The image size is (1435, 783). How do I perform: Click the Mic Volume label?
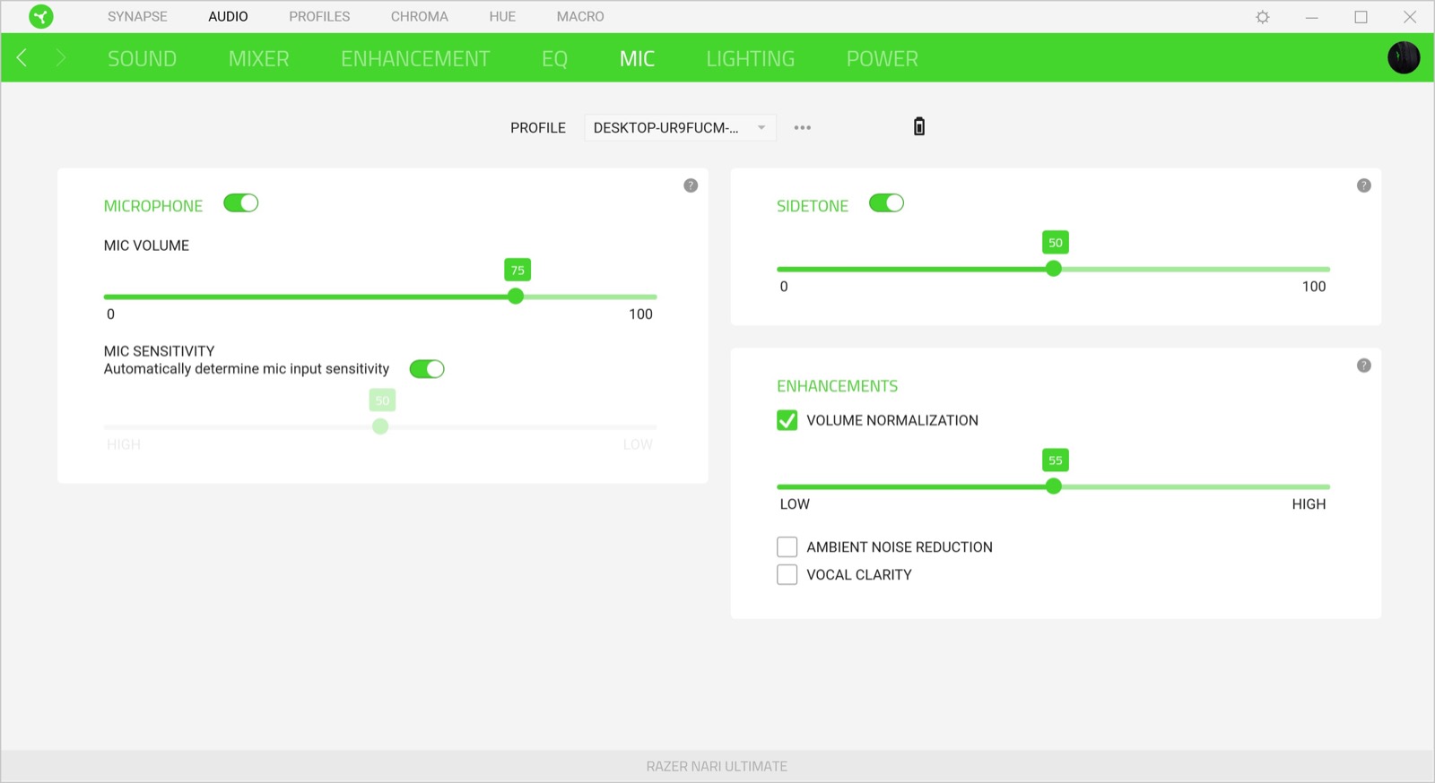pyautogui.click(x=146, y=245)
